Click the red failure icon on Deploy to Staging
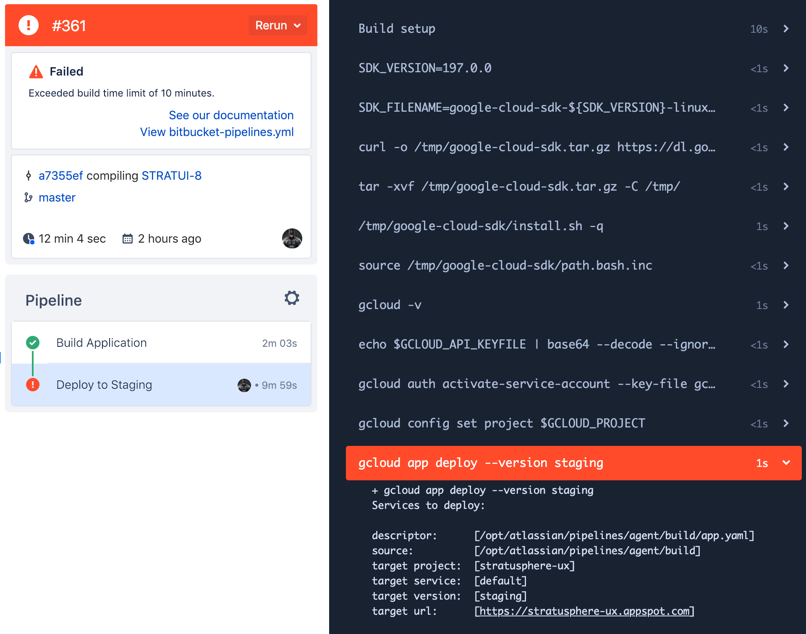 coord(33,385)
